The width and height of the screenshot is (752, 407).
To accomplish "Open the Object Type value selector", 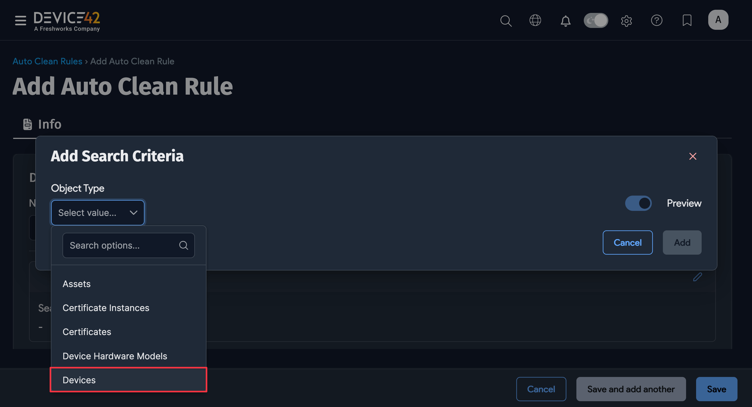I will point(98,212).
